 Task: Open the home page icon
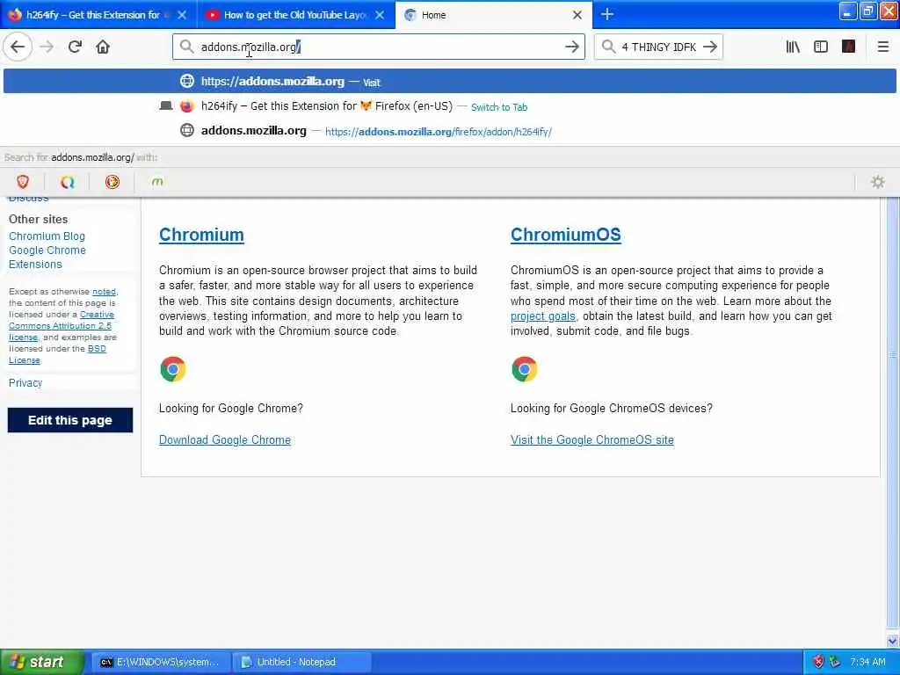[x=103, y=47]
